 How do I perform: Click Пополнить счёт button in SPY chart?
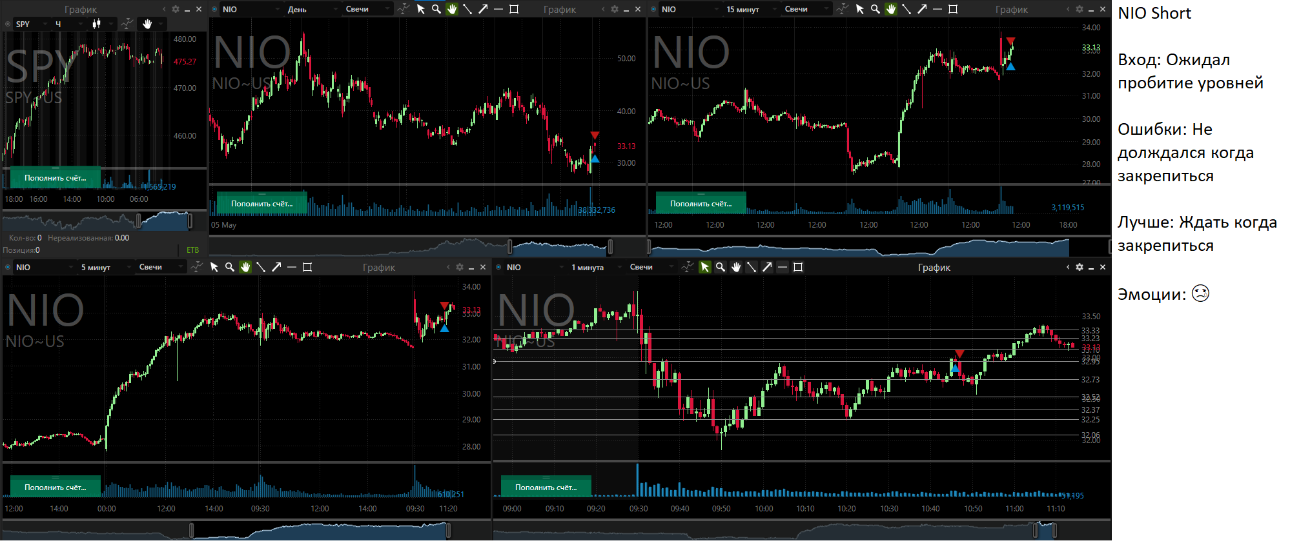(x=56, y=177)
